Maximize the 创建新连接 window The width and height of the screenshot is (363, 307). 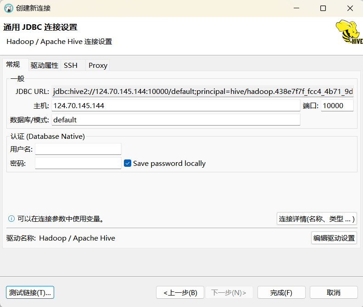click(x=323, y=8)
